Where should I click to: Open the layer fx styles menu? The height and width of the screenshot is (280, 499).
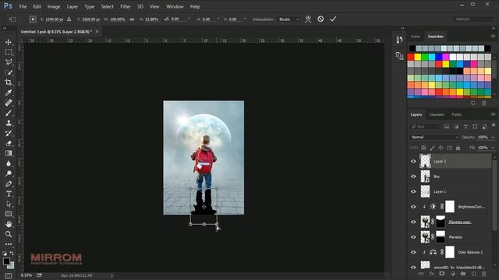(x=431, y=274)
